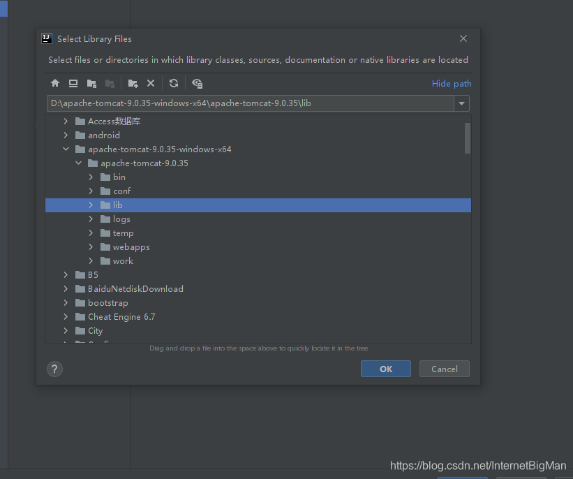The width and height of the screenshot is (573, 479).
Task: Click the file tree vertical scrollbar thumb
Action: pos(468,138)
